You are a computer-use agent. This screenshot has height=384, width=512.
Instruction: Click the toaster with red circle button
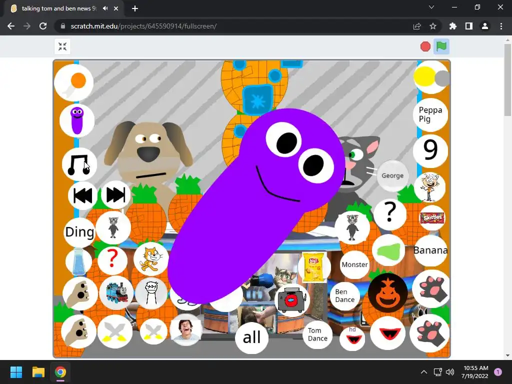[x=292, y=300]
